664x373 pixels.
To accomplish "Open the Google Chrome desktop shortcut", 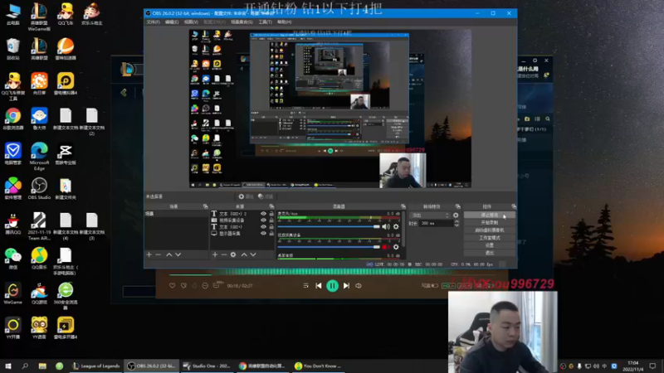I will (13, 119).
